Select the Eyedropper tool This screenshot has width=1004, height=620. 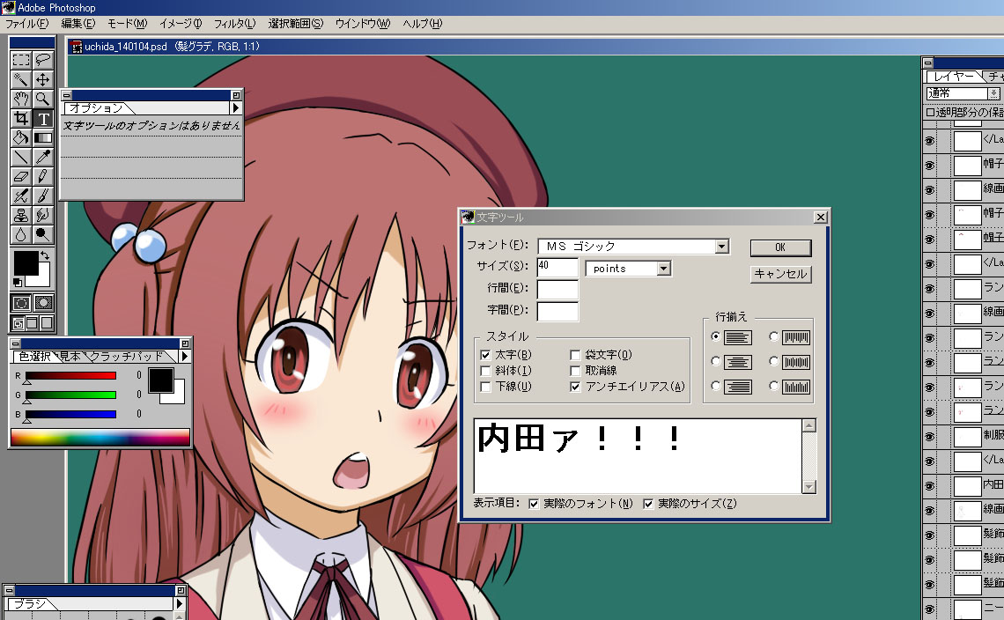[x=43, y=157]
